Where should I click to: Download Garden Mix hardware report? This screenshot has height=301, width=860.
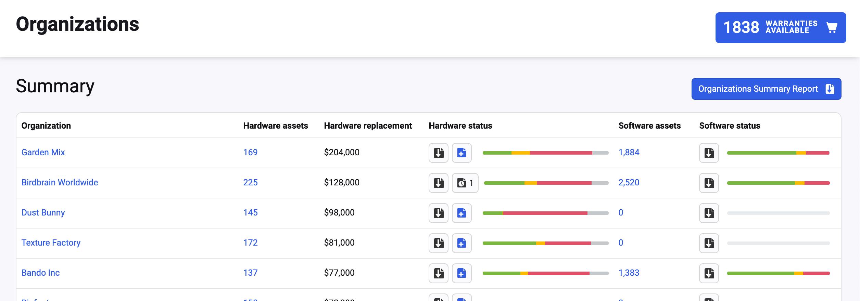[x=439, y=153]
